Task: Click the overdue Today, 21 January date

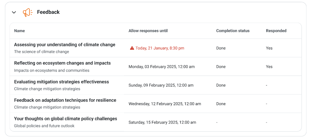Action: pos(160,48)
